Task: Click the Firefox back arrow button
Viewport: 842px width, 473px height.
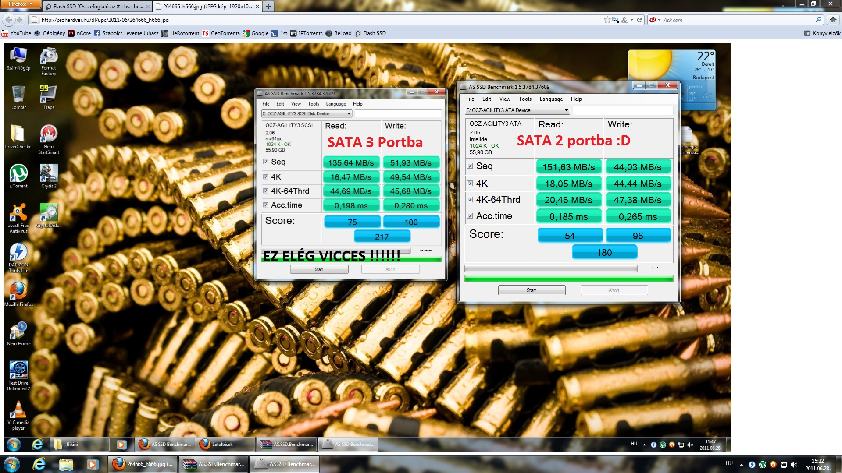Action: pyautogui.click(x=9, y=20)
